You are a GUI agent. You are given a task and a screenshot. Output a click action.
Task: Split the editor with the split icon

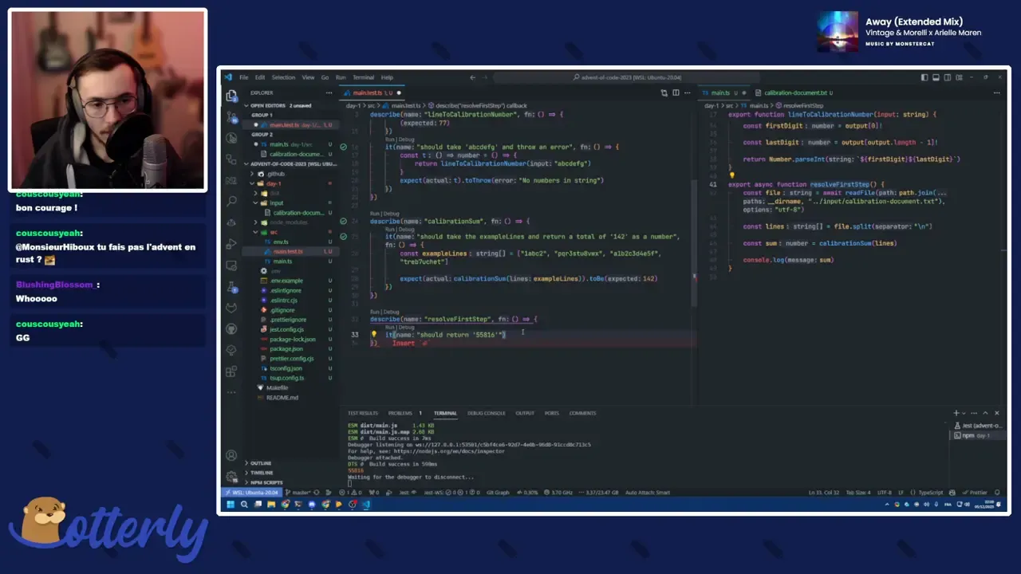[676, 93]
